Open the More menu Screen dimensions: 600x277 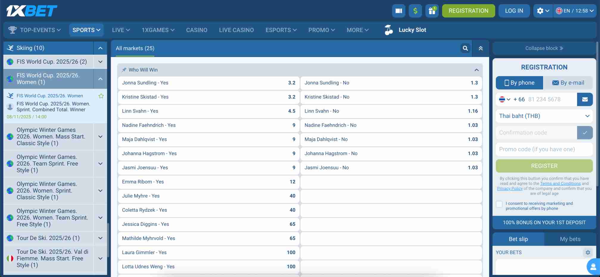[358, 30]
